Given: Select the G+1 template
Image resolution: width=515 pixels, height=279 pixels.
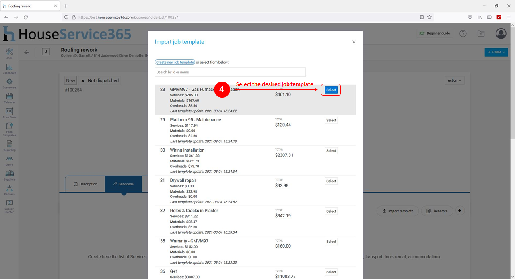Looking at the screenshot, I should (331, 272).
